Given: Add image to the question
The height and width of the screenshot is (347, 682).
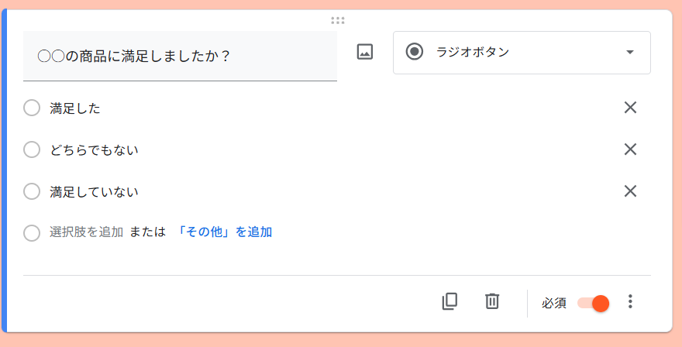Looking at the screenshot, I should (364, 52).
